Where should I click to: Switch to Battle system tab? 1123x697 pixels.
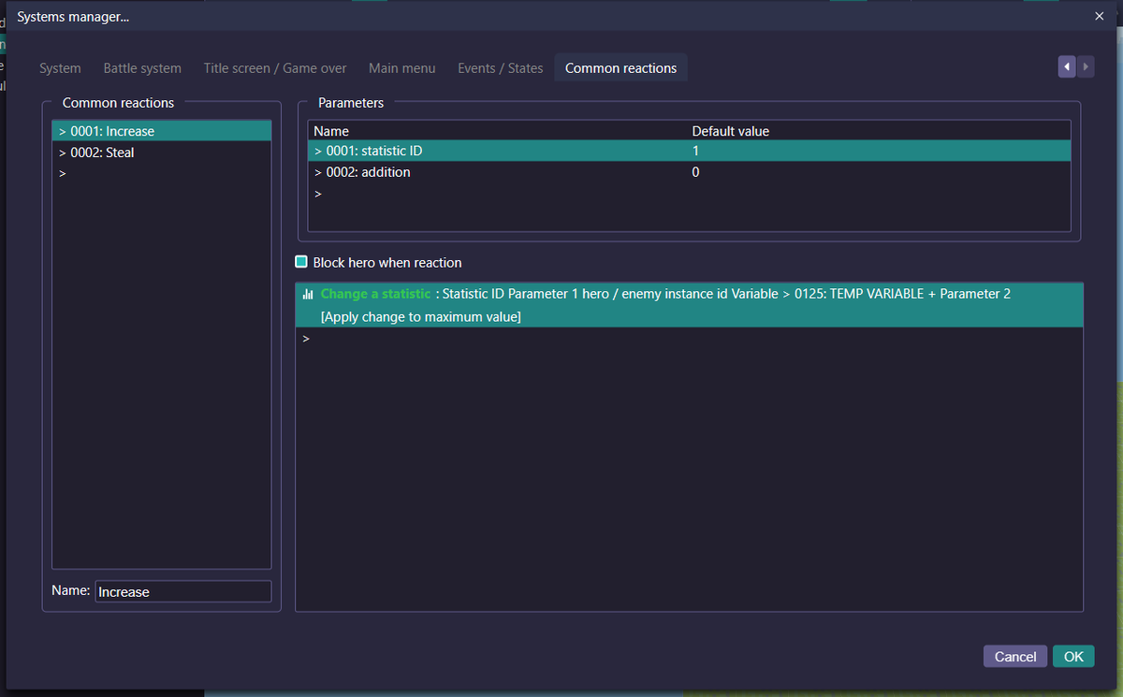(142, 68)
